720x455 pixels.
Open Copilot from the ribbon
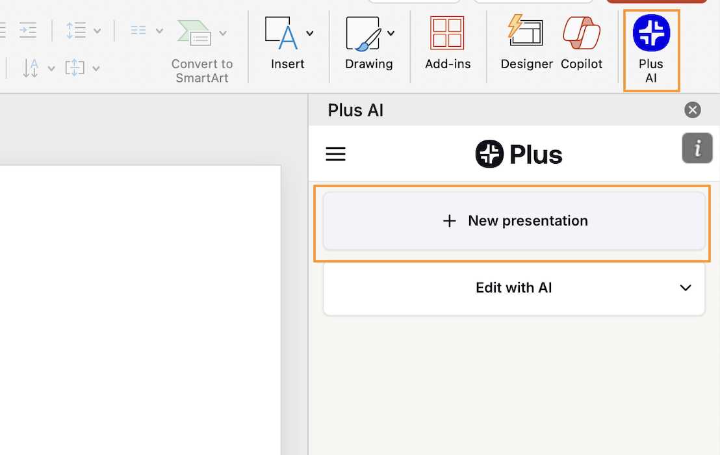pos(582,43)
